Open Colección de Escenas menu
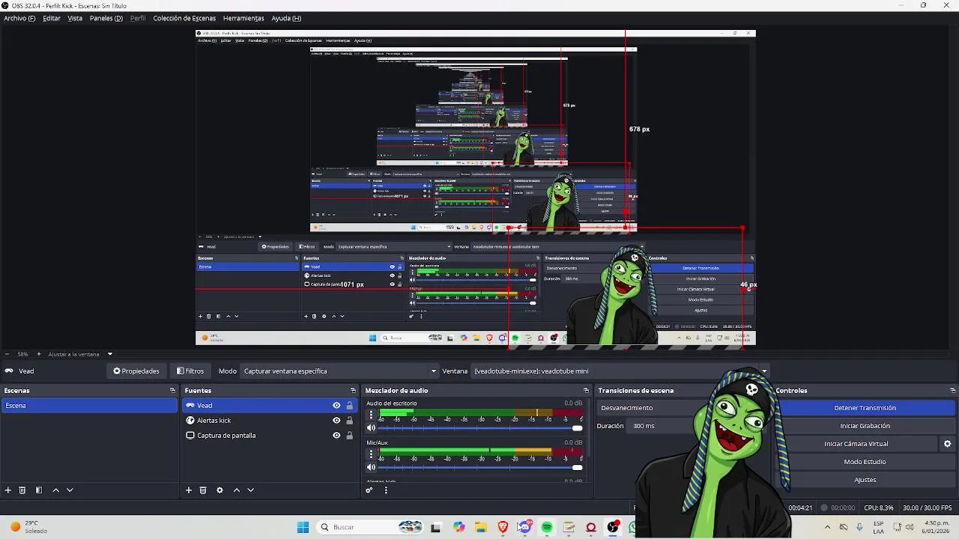Image resolution: width=959 pixels, height=539 pixels. pos(184,18)
